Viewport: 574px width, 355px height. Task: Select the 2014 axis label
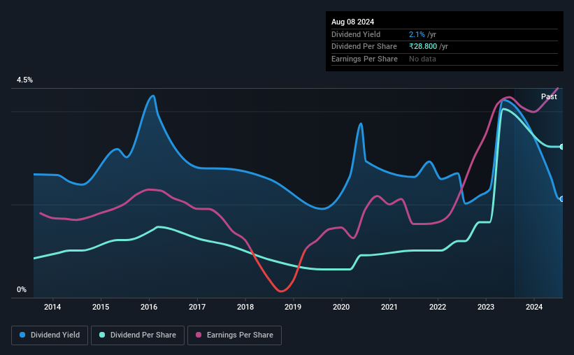pyautogui.click(x=52, y=307)
